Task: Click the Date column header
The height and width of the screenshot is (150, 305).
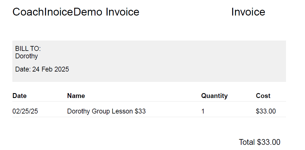Action: coord(20,96)
